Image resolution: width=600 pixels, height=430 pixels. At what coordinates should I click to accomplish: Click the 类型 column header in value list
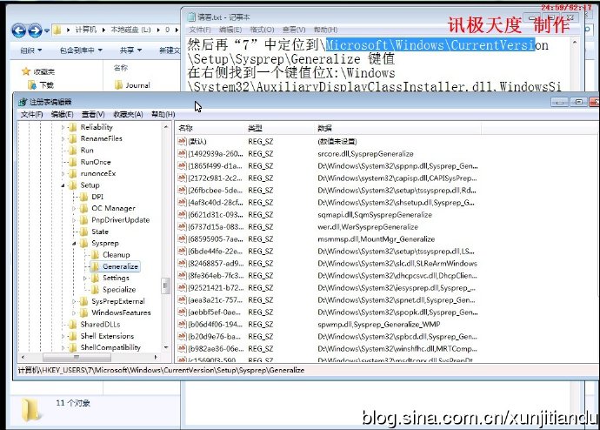[281, 128]
